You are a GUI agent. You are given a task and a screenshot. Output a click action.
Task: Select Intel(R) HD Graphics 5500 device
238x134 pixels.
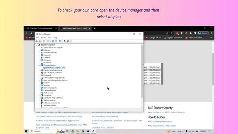click(55, 68)
